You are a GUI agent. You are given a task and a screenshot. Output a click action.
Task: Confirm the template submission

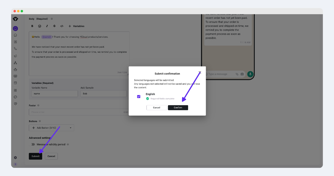point(178,108)
